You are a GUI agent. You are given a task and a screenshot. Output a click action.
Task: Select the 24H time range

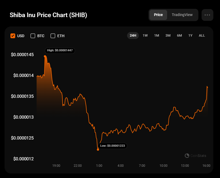coord(133,36)
